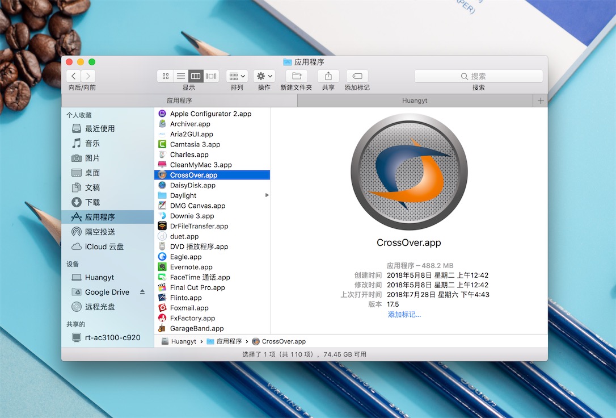Click the Archiver.app icon

pyautogui.click(x=162, y=124)
